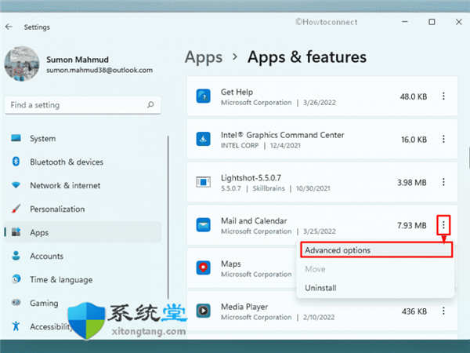Screen dimensions: 470x353
Task: Click the Personalization brush icon
Action: point(16,209)
